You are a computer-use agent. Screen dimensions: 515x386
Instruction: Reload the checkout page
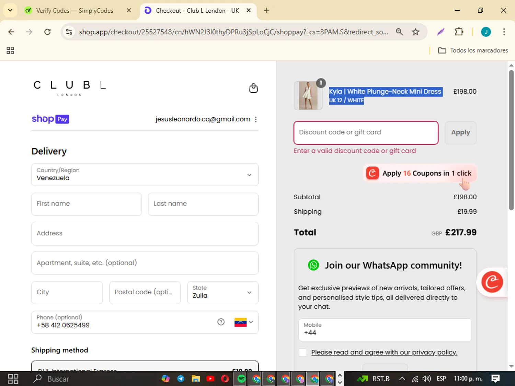pos(47,32)
